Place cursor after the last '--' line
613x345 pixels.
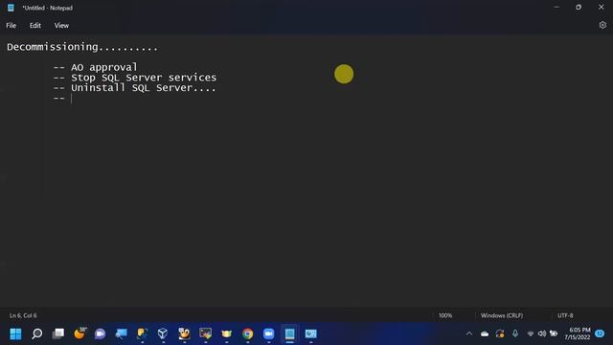pyautogui.click(x=72, y=98)
